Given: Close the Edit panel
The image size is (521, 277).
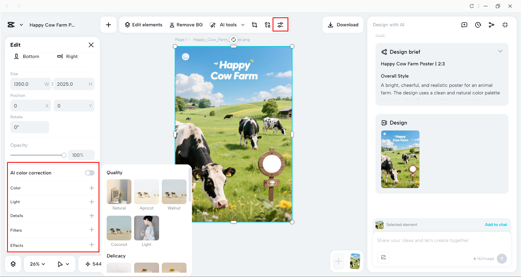Looking at the screenshot, I should click(x=91, y=45).
